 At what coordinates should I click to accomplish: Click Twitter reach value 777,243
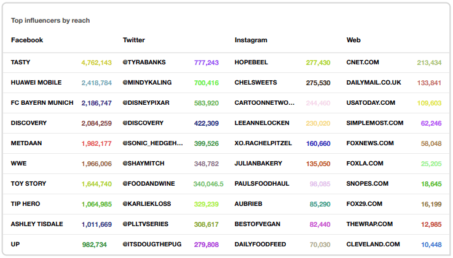207,63
